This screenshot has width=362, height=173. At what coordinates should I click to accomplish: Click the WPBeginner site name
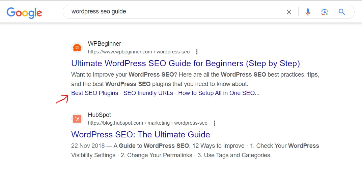click(x=105, y=44)
